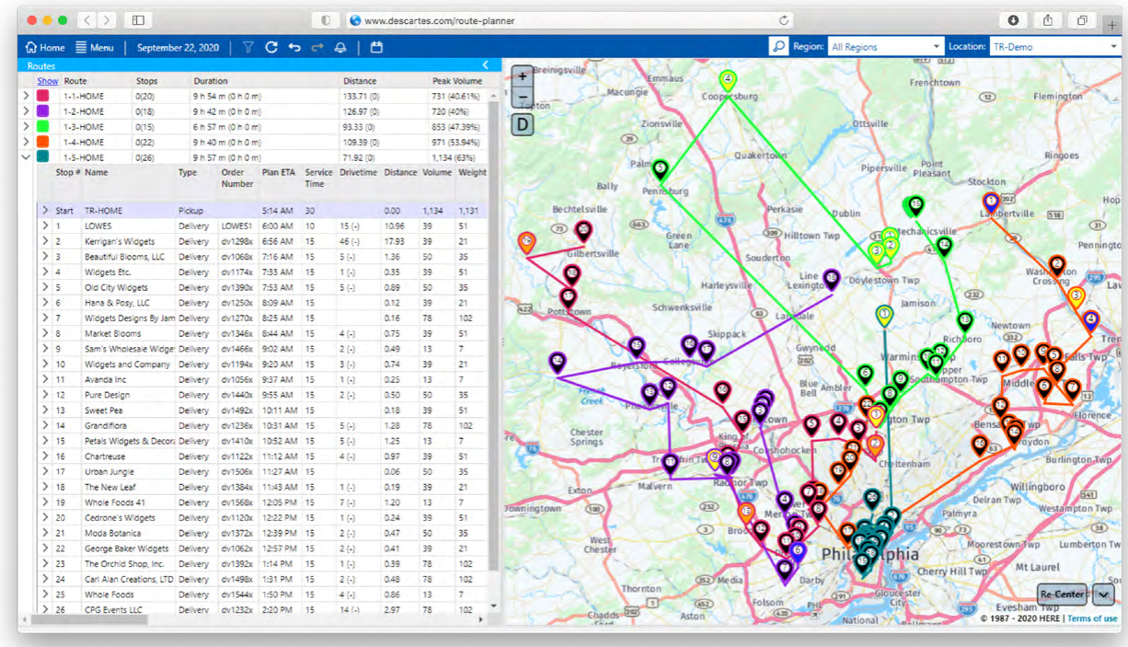Zoom out the map with minus

(x=523, y=98)
